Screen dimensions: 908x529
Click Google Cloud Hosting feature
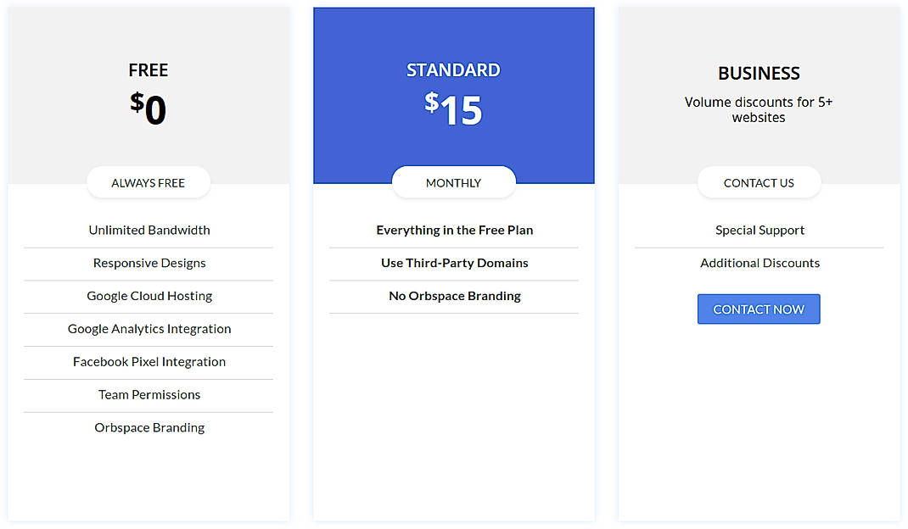pos(149,296)
